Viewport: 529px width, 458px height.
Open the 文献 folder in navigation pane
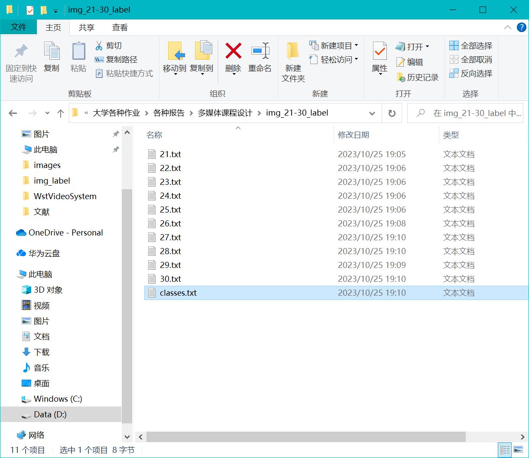(x=42, y=212)
